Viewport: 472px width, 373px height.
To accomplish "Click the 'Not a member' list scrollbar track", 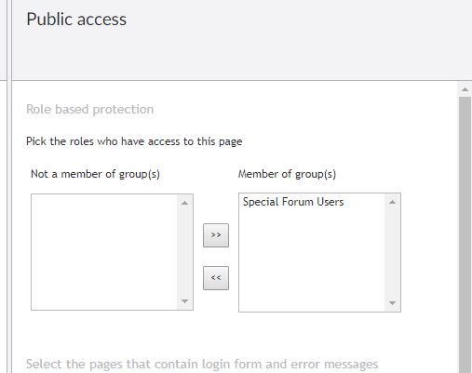I will pos(184,252).
